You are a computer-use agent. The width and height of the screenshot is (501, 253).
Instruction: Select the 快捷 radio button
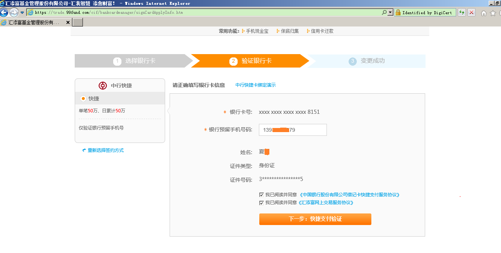click(x=83, y=99)
